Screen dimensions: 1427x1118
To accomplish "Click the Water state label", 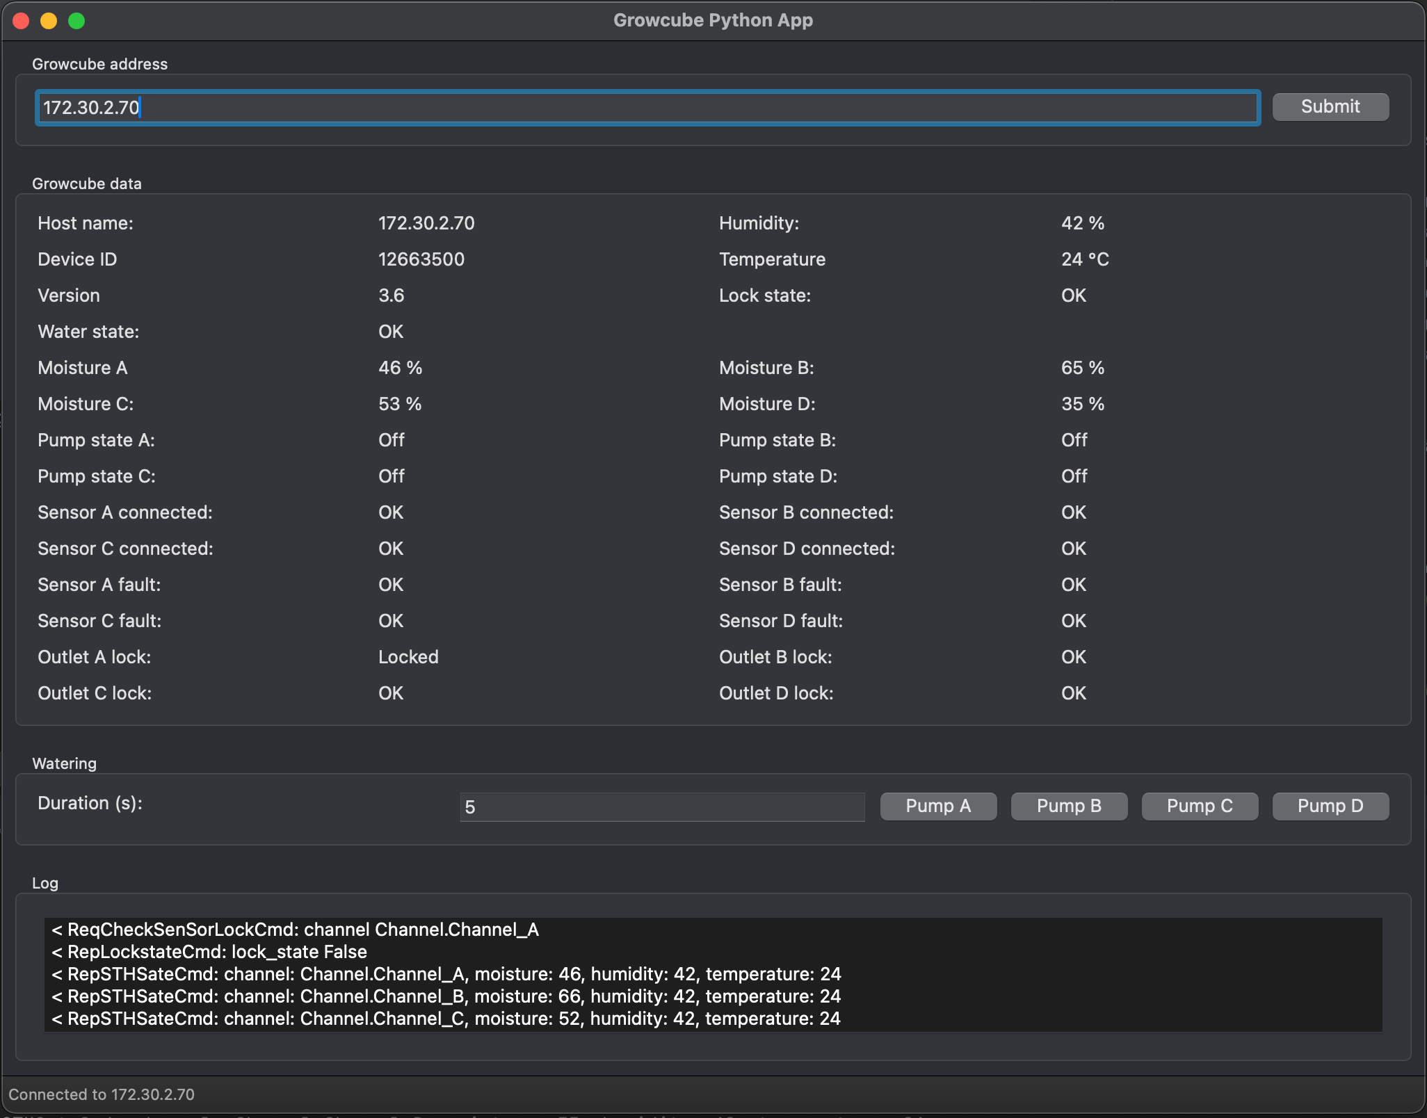I will pos(88,332).
